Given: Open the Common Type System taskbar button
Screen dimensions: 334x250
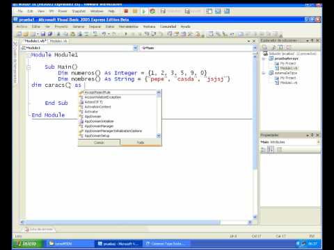Looking at the screenshot, I should [166, 244].
